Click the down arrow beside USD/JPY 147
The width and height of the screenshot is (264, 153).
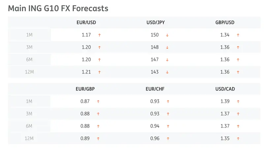coord(167,60)
